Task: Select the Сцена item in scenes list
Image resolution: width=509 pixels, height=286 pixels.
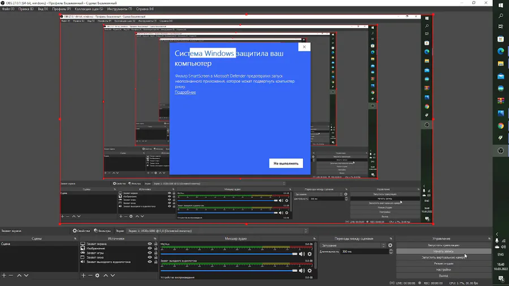Action: (39, 244)
